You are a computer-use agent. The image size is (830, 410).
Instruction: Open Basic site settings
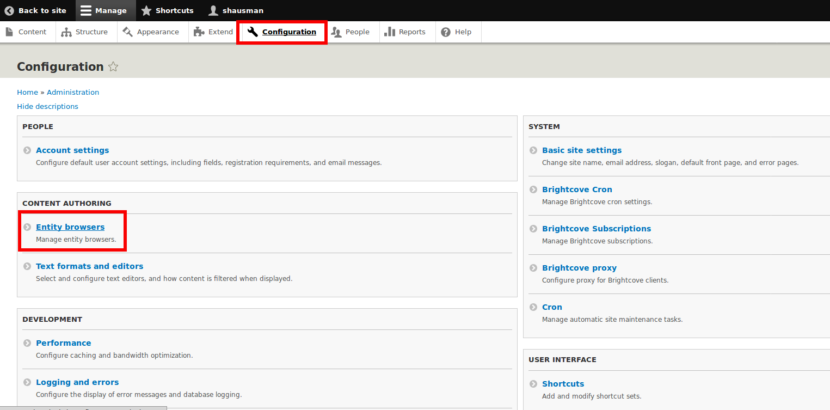pyautogui.click(x=582, y=150)
